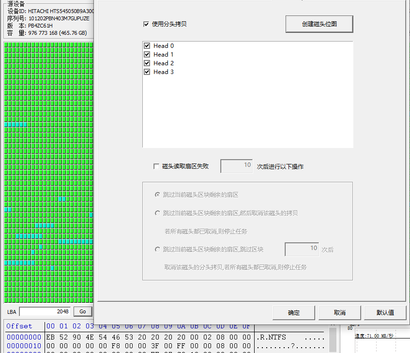Screen dimensions: 410x353
Task: Click the skip-block count field before 次后
Action: (302, 249)
